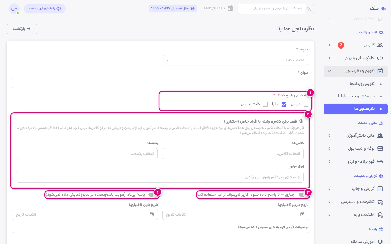Click the calendar icon in the start date field
The width and height of the screenshot is (391, 244).
tap(302, 214)
